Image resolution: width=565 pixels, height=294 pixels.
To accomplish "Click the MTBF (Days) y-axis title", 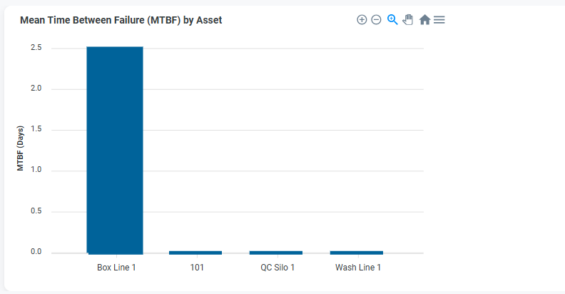I will point(21,149).
